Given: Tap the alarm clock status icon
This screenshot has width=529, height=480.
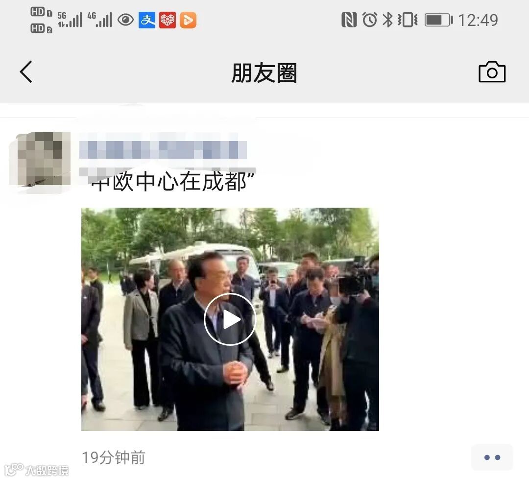Looking at the screenshot, I should pyautogui.click(x=370, y=20).
